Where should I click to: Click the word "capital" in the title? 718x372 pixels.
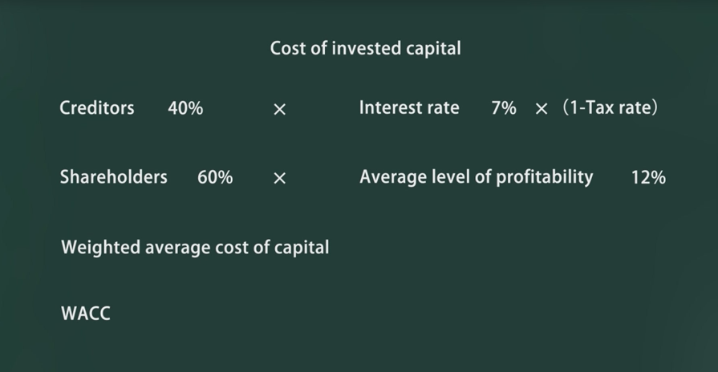(433, 49)
